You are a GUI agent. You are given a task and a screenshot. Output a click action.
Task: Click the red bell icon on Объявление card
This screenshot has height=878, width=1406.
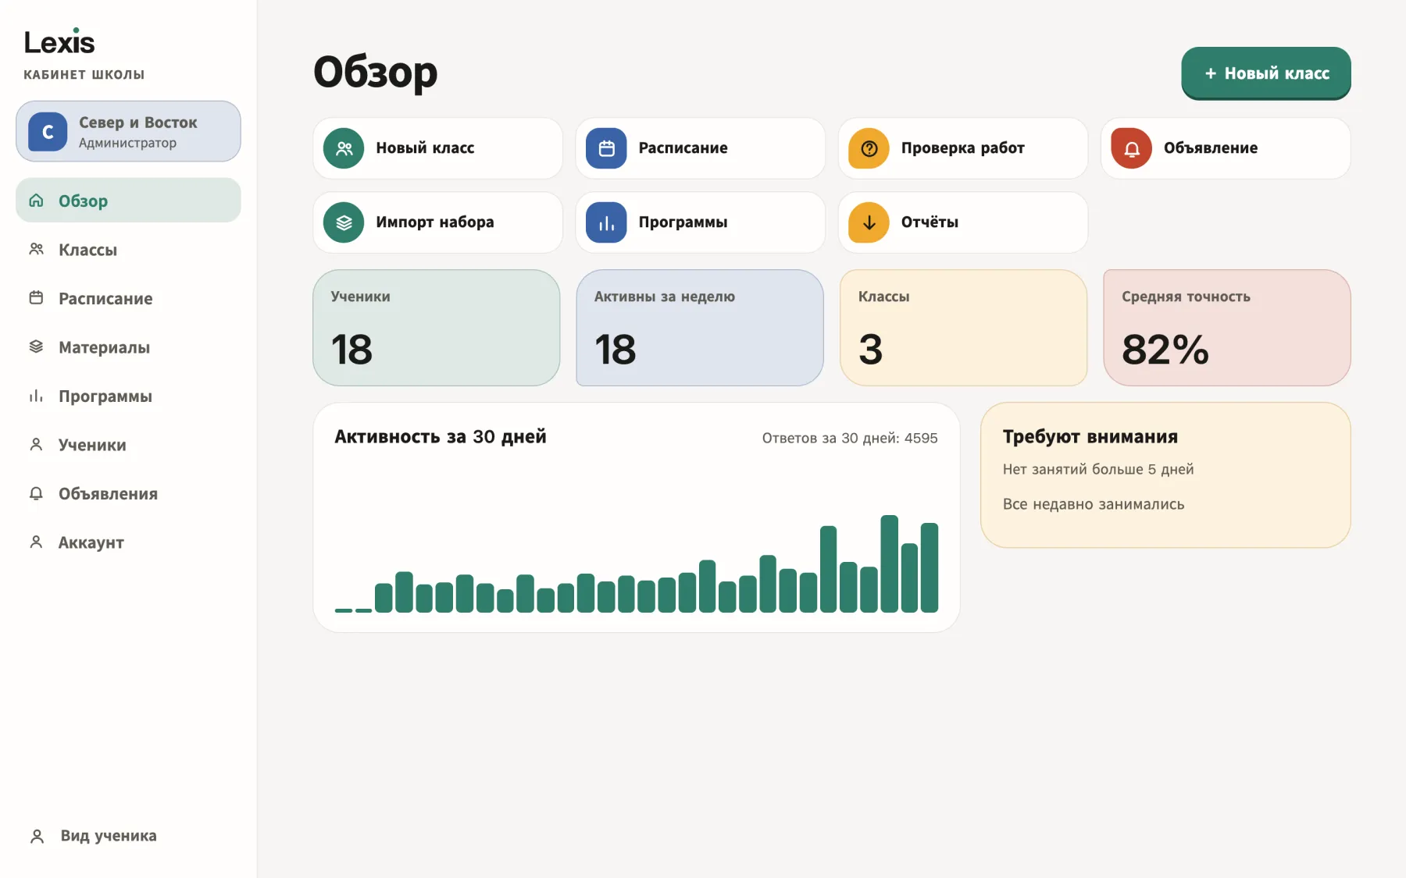coord(1131,148)
